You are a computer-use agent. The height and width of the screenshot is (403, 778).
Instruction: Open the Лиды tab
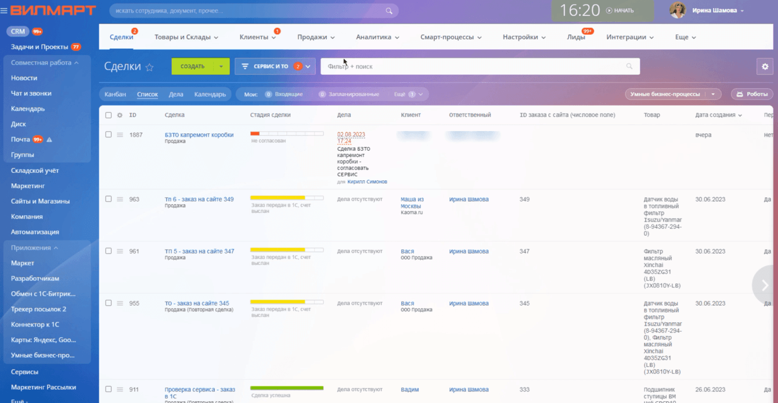(x=576, y=37)
